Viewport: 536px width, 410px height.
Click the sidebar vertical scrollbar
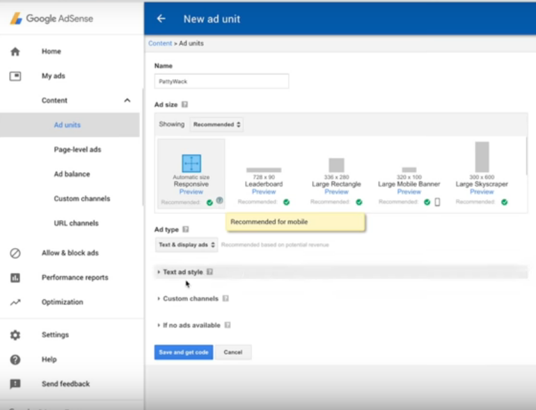click(143, 147)
